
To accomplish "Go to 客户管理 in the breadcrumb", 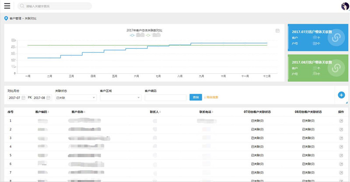I will [x=15, y=19].
